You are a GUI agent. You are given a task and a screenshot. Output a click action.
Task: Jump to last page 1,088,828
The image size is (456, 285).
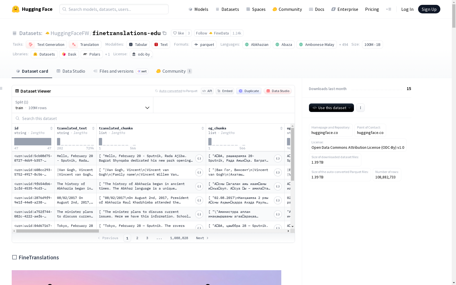coord(179,238)
